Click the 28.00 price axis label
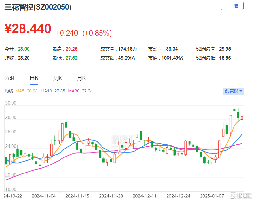This screenshot has width=254, height=201. (11, 117)
